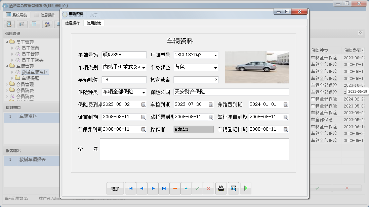Click the 车牌号码 input field
369x207 pixels.
click(x=124, y=55)
